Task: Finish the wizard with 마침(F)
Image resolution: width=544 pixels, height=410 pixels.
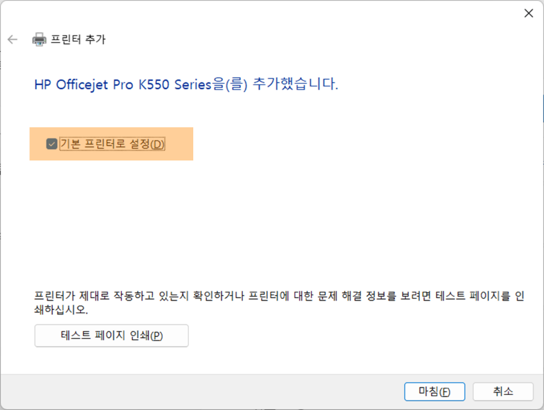Action: (x=434, y=392)
